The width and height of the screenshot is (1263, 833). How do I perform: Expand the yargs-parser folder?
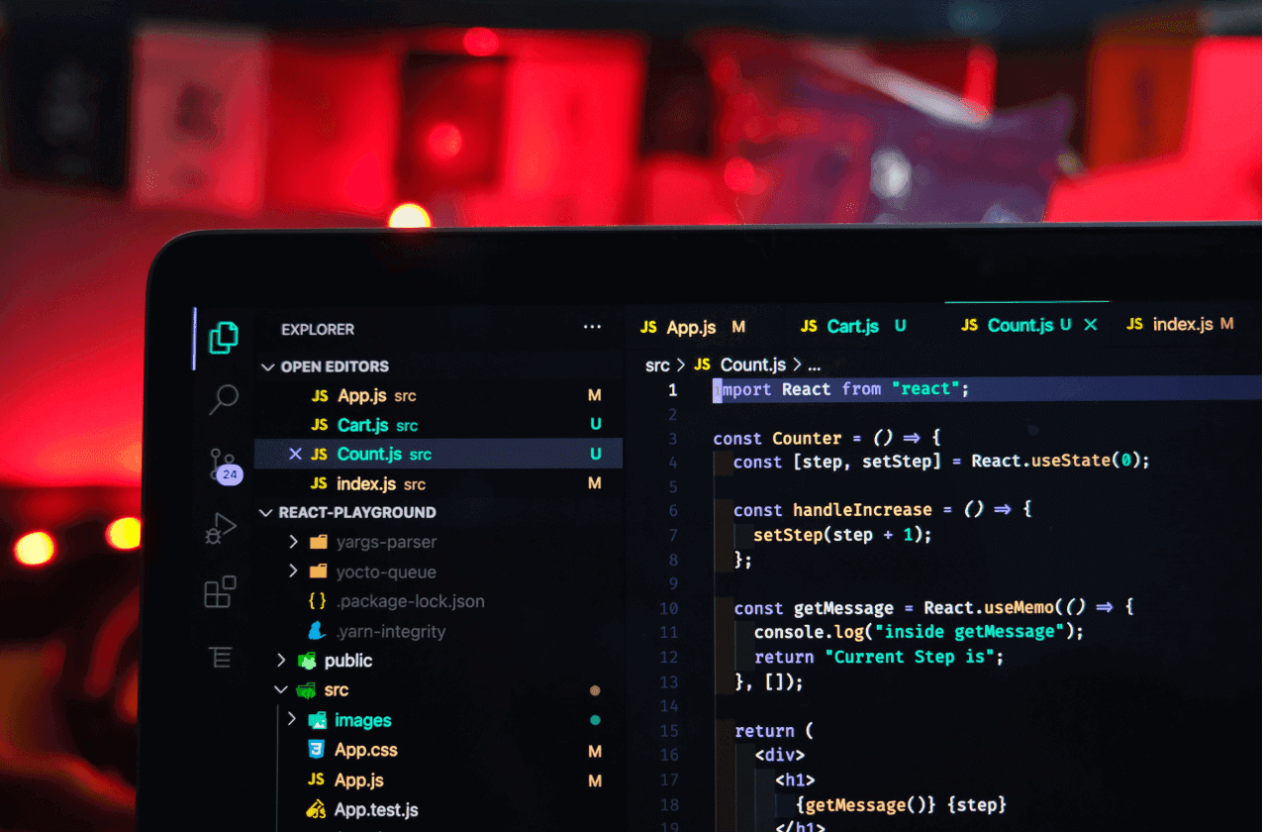click(x=293, y=542)
